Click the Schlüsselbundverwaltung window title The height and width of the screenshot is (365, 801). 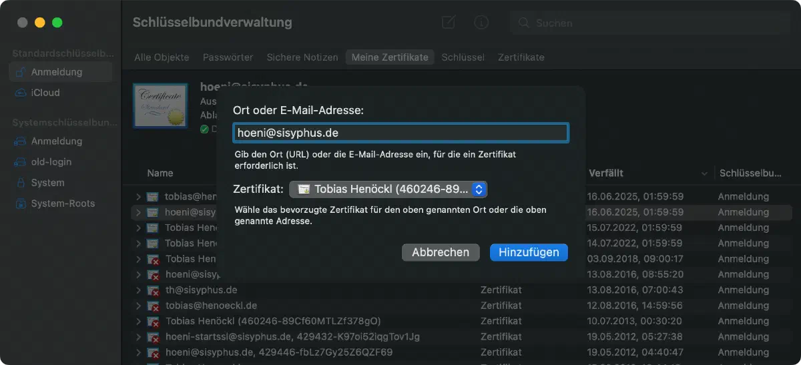pyautogui.click(x=212, y=22)
